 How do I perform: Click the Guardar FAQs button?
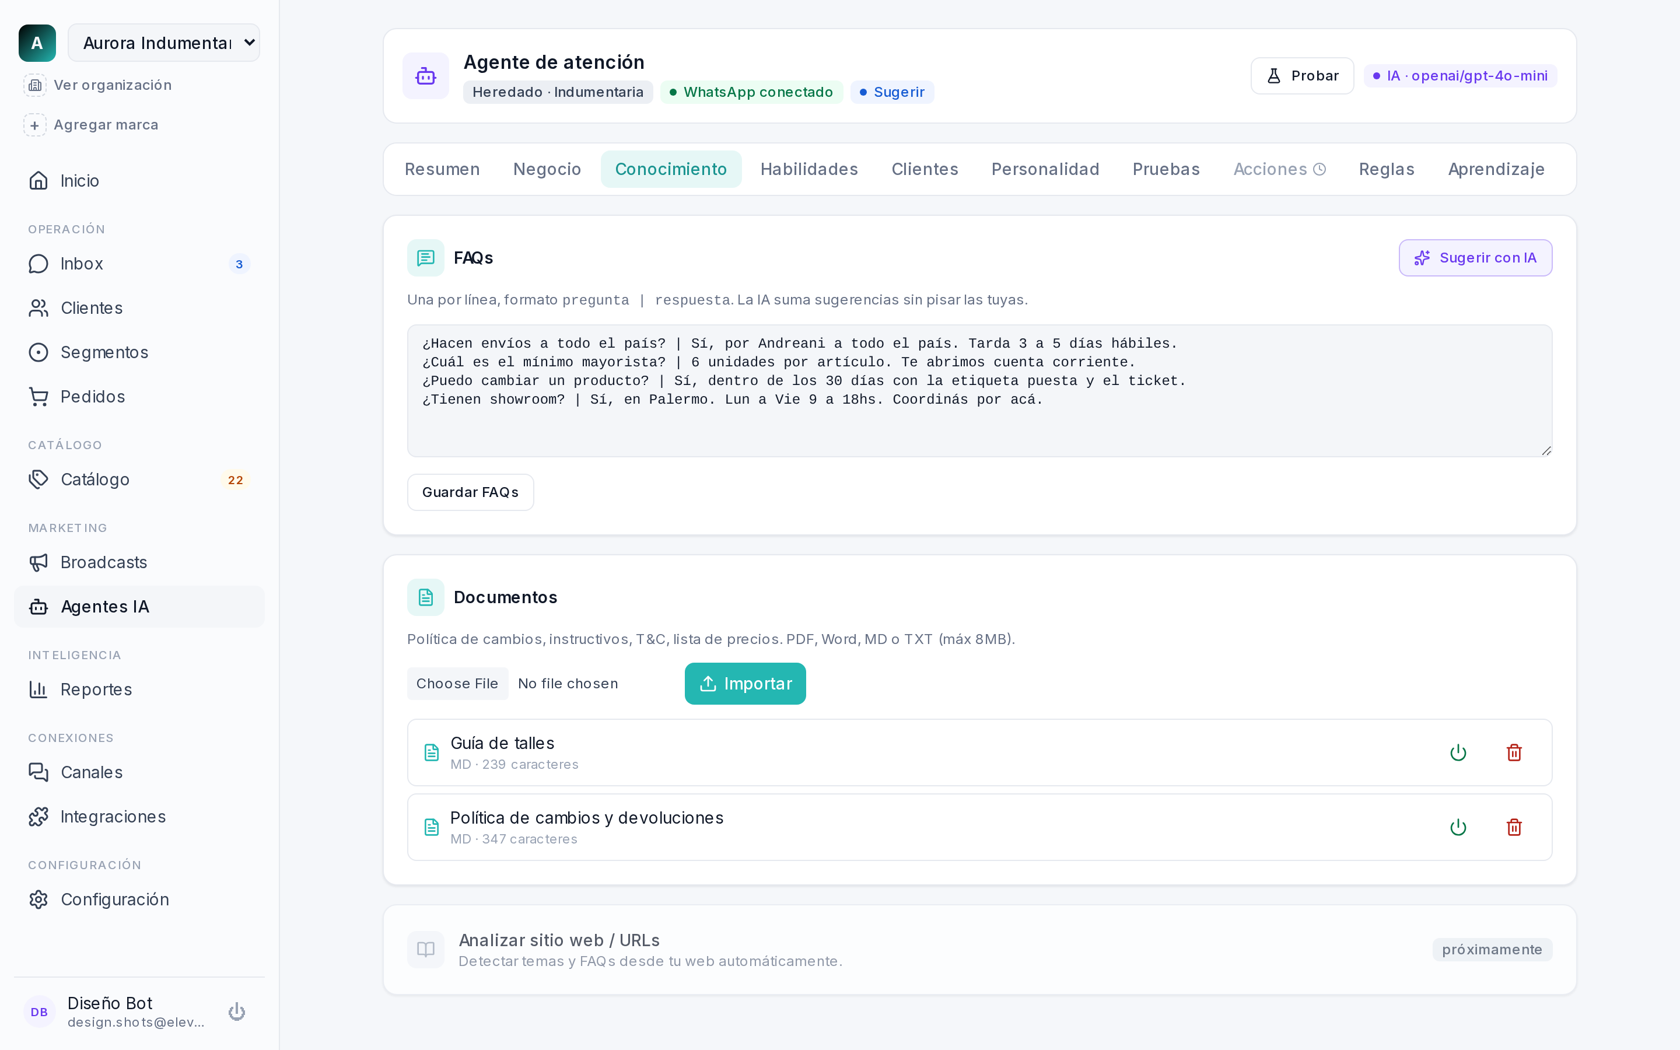470,492
